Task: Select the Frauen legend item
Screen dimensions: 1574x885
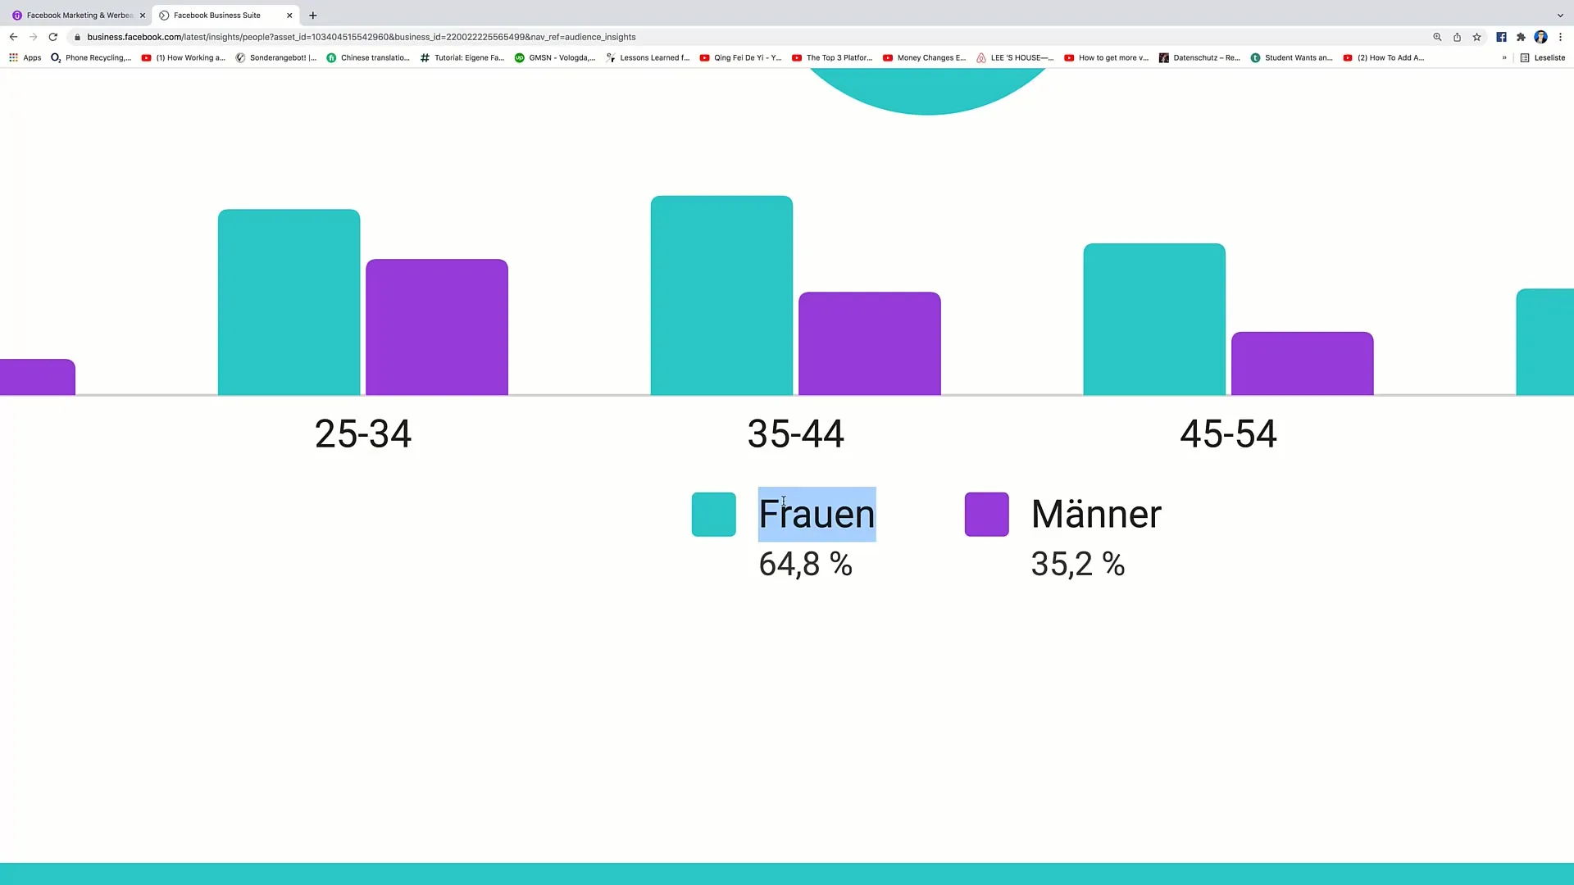Action: tap(817, 513)
